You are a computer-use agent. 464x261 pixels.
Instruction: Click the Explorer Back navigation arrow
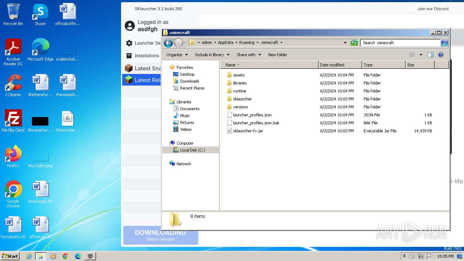click(168, 43)
